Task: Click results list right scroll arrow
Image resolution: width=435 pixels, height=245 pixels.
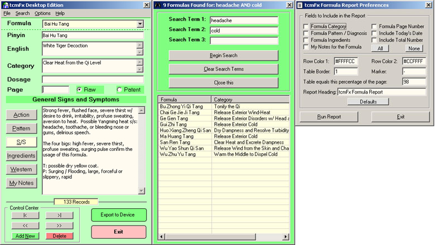Action: coord(286,237)
